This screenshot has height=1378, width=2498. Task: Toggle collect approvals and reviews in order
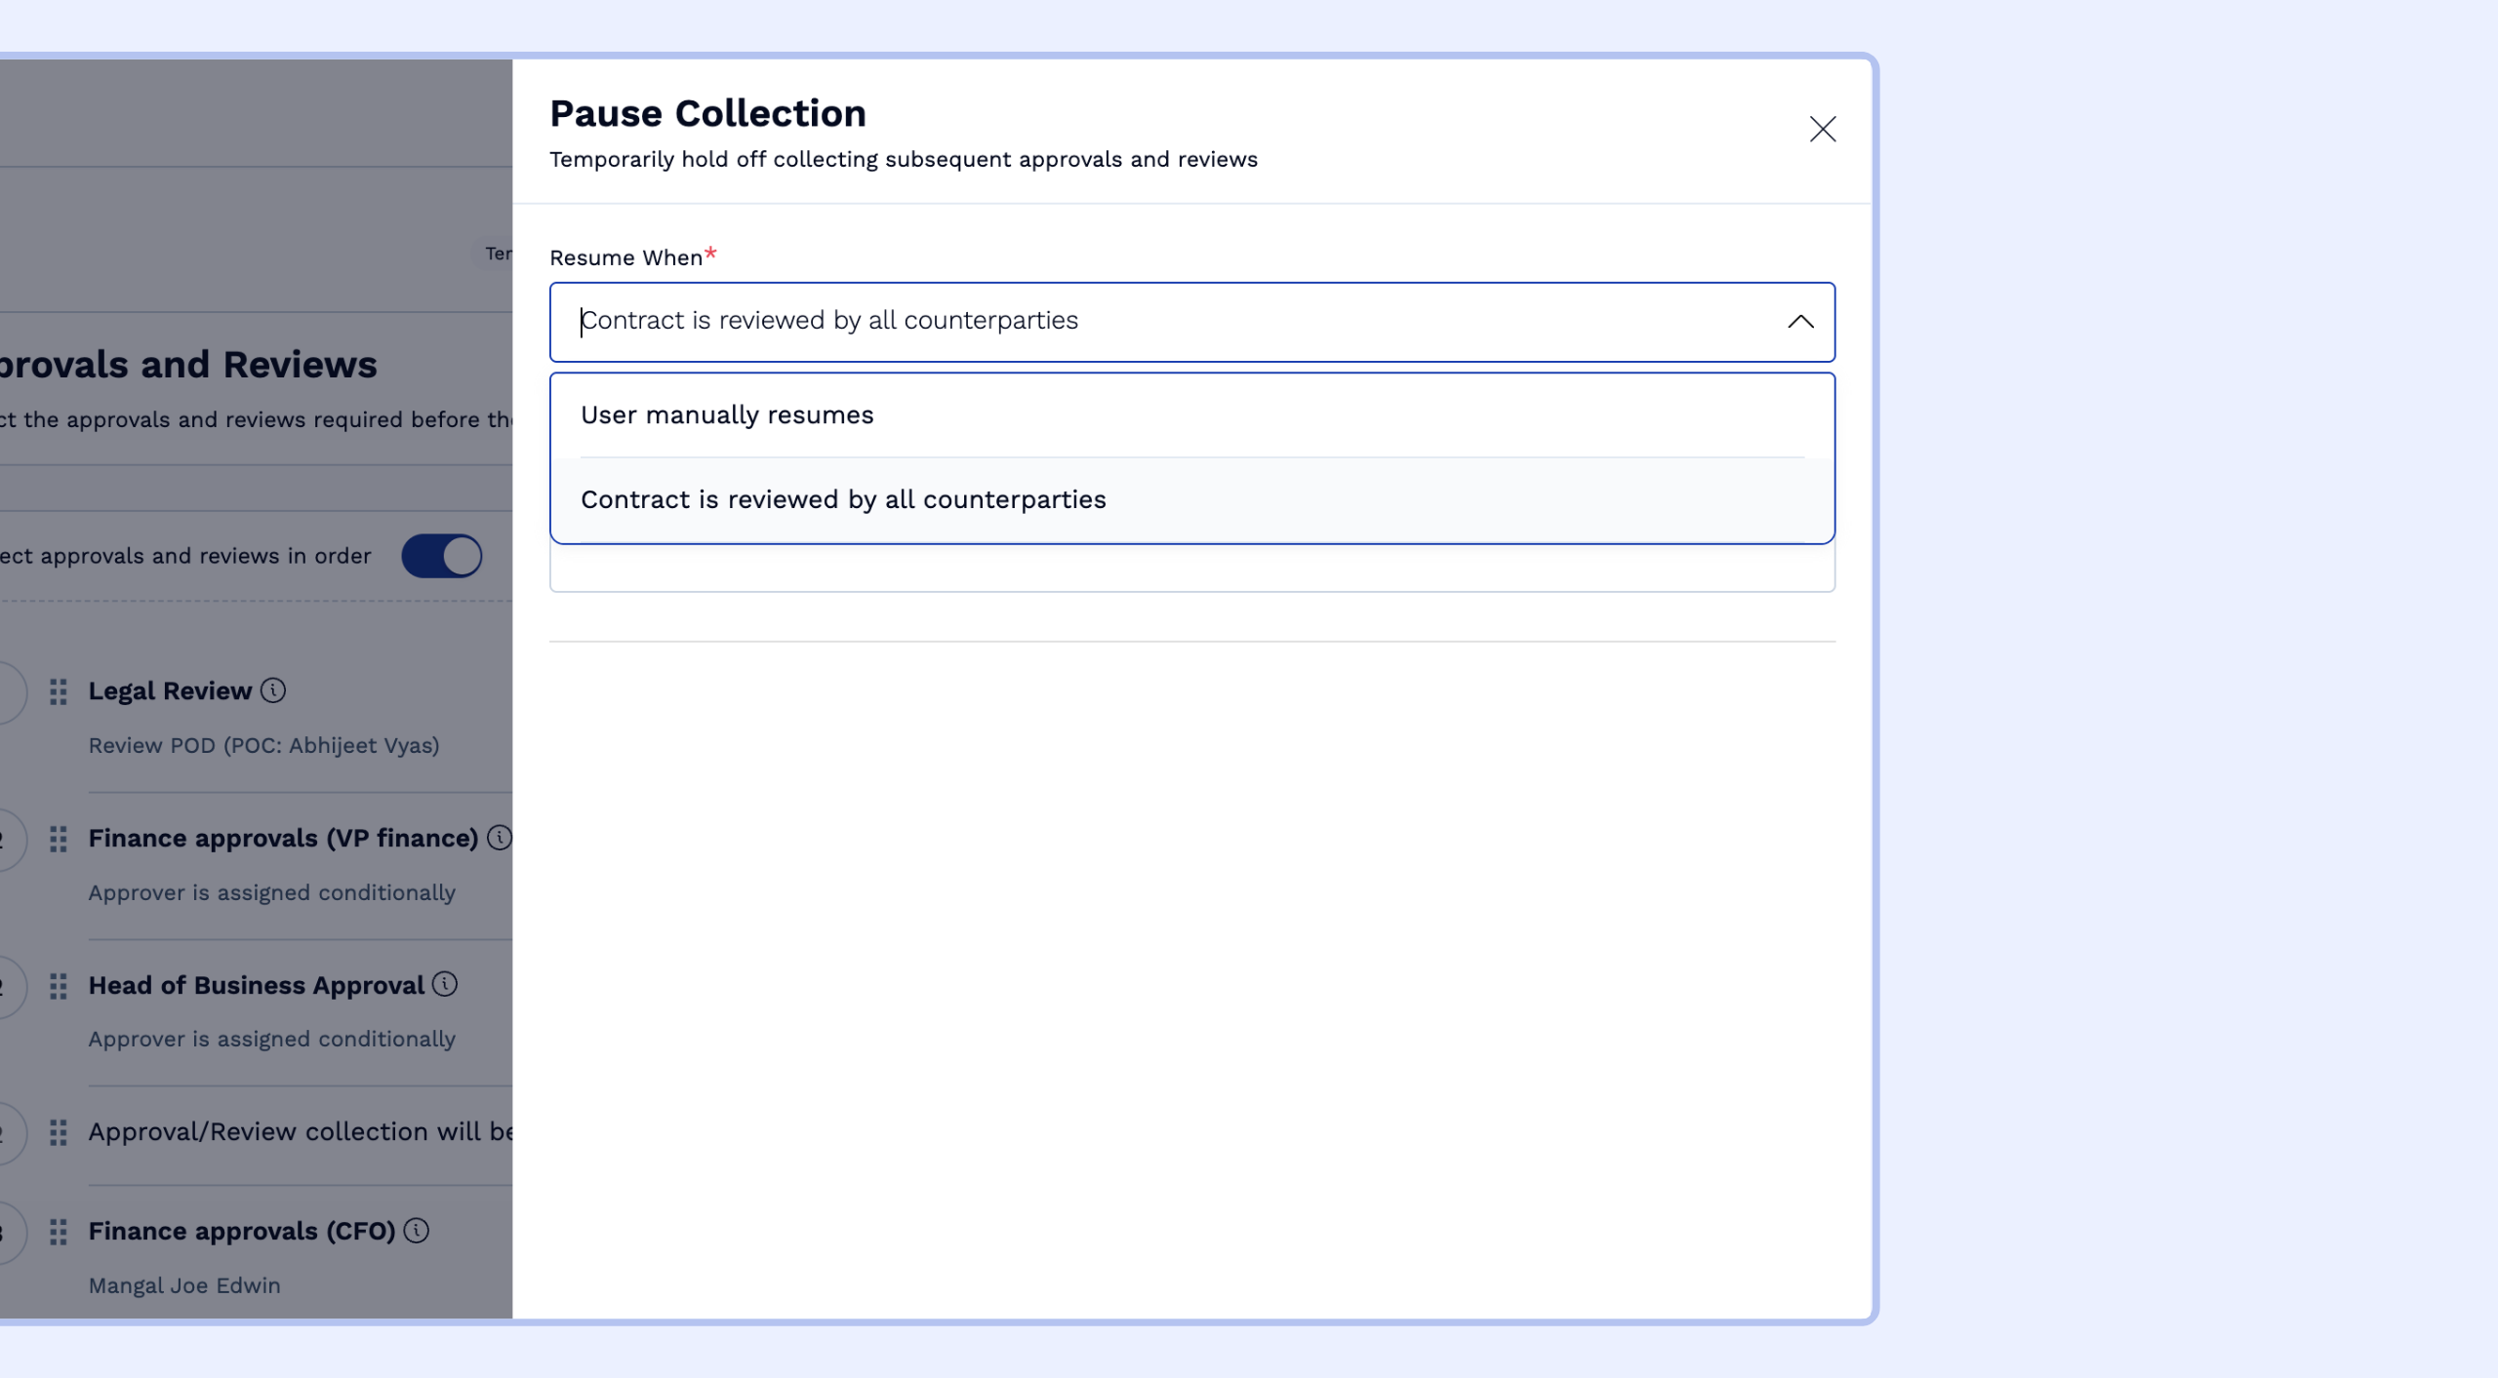coord(442,556)
